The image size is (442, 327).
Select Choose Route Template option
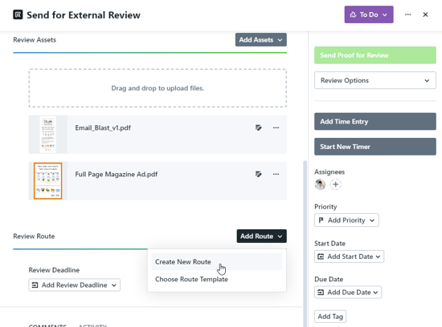pos(217,279)
